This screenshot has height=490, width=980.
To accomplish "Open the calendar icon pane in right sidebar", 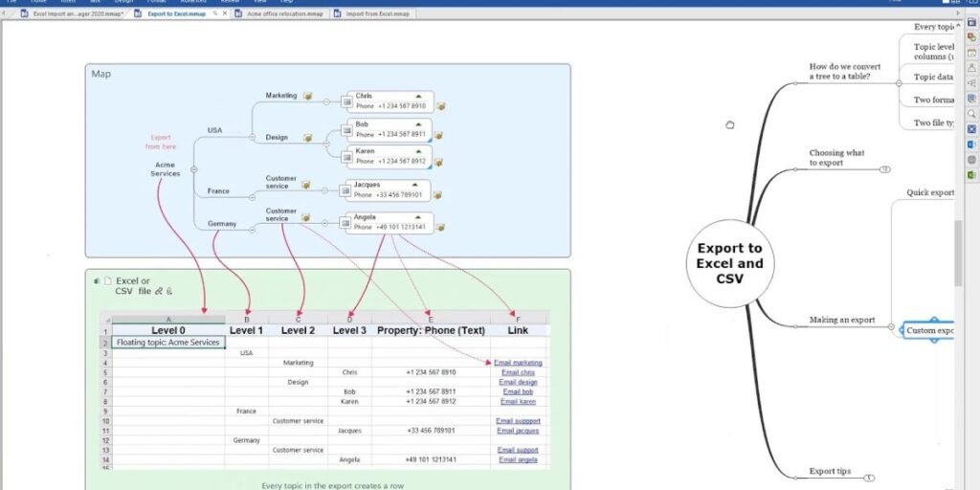I will (971, 53).
